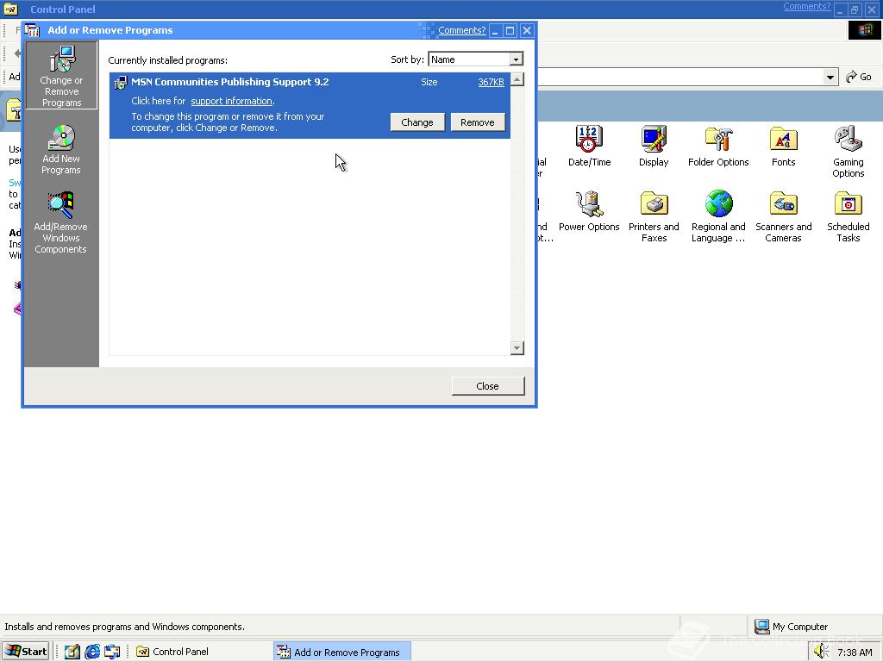Click Internet Explorer quick launch icon
The height and width of the screenshot is (662, 883).
click(91, 652)
